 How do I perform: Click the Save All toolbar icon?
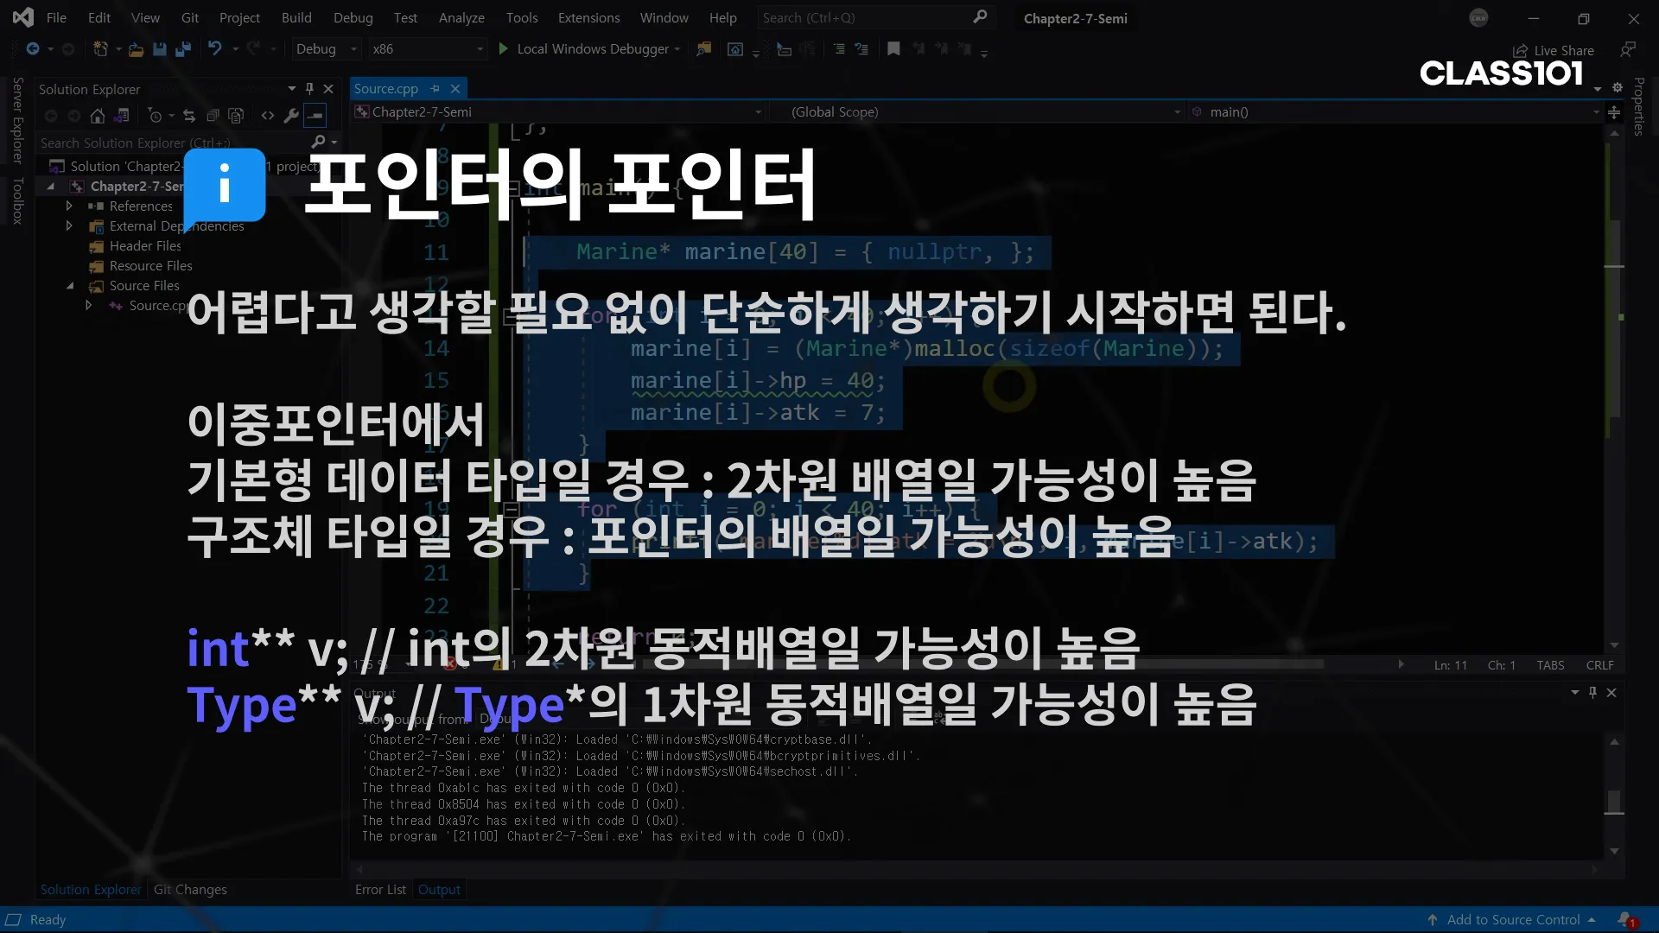coord(182,49)
